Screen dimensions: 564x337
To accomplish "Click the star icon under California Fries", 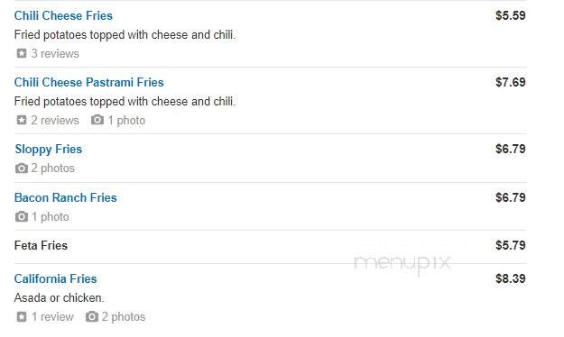I will coord(22,316).
